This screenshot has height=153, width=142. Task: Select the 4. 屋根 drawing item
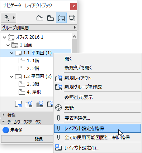tap(30, 92)
